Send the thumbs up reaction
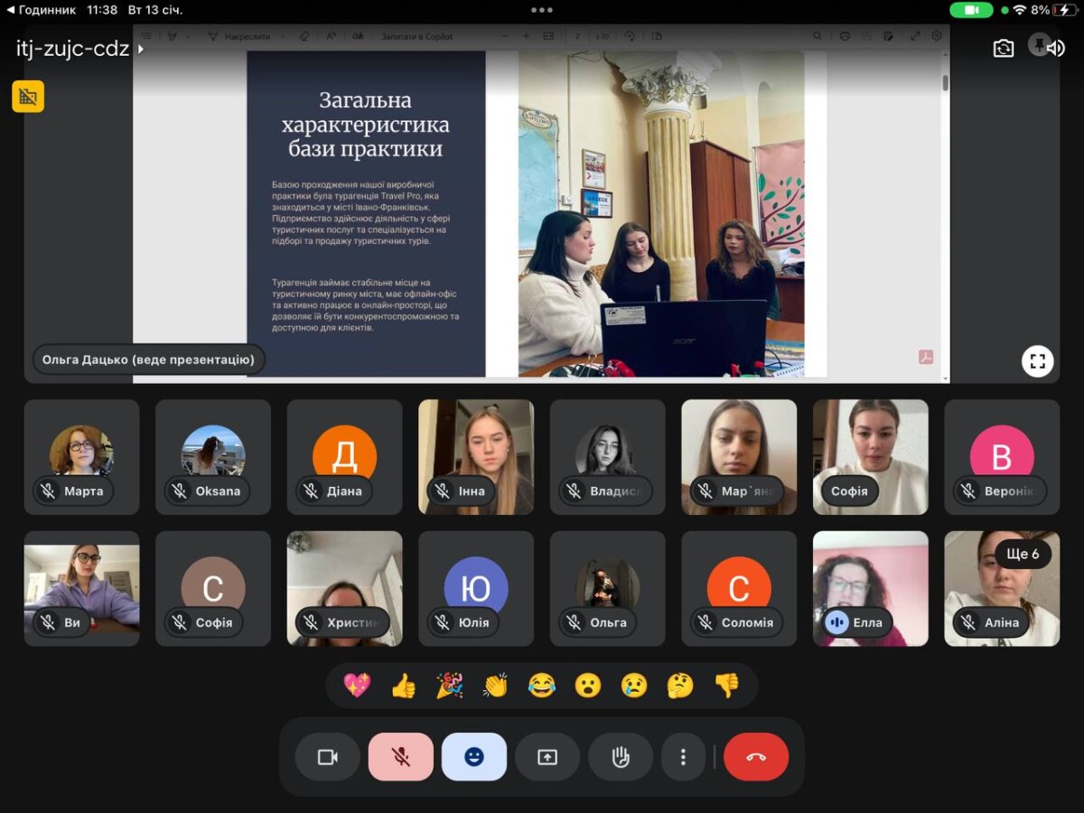Image resolution: width=1084 pixels, height=813 pixels. point(403,687)
